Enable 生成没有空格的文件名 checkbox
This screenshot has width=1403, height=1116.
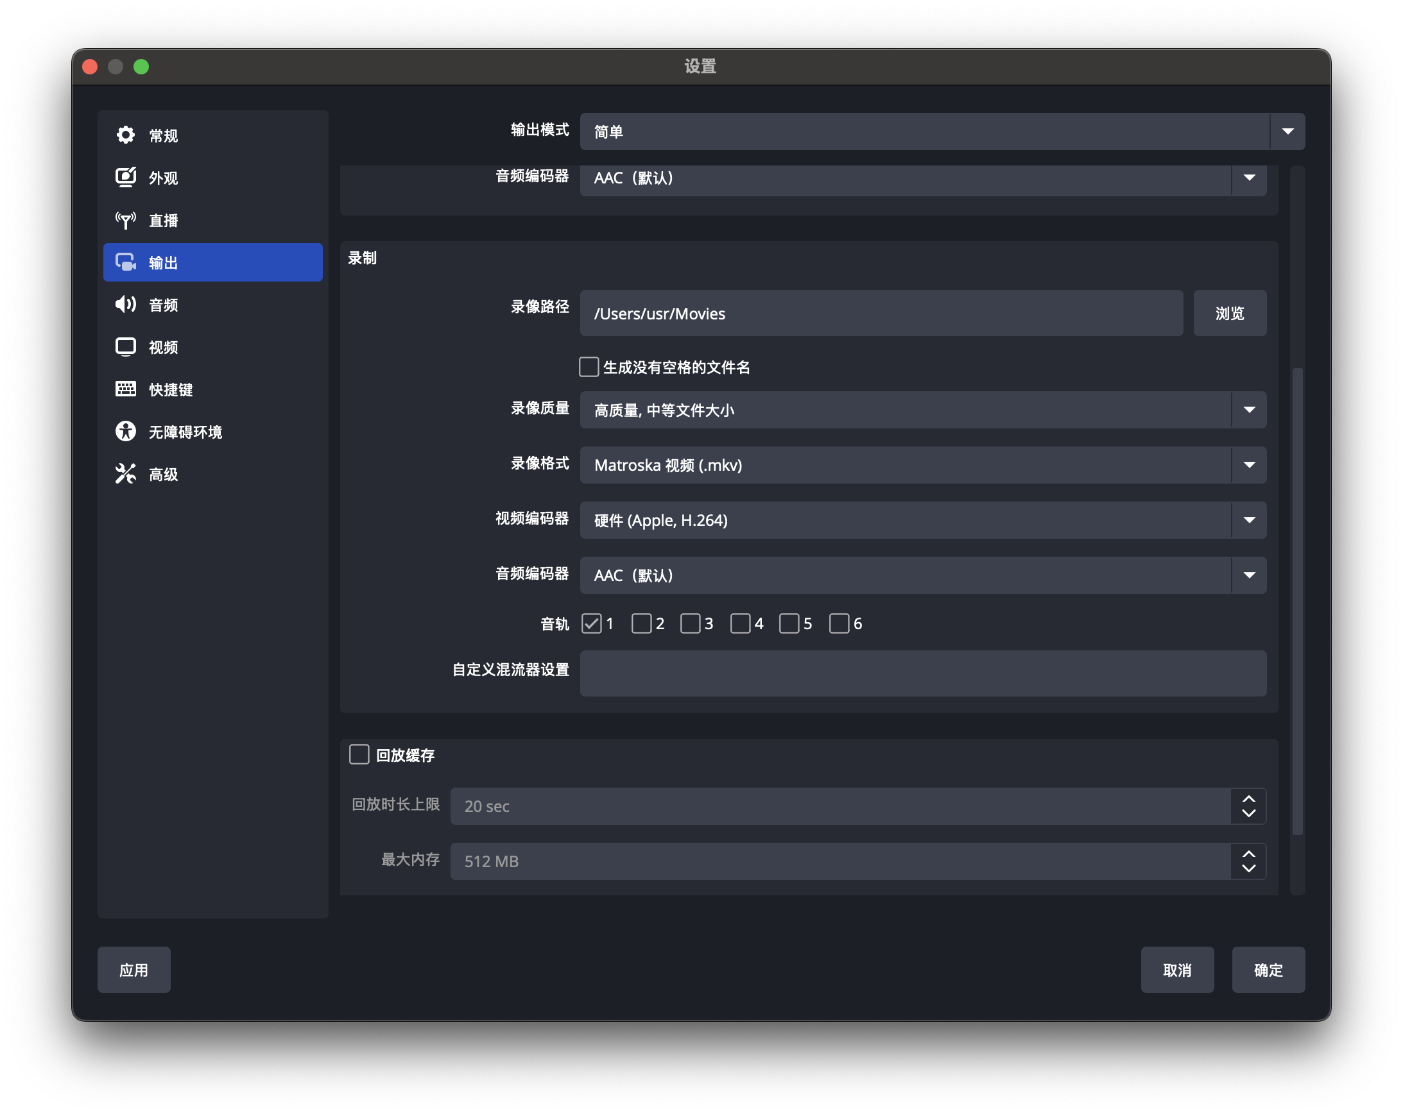[x=589, y=367]
